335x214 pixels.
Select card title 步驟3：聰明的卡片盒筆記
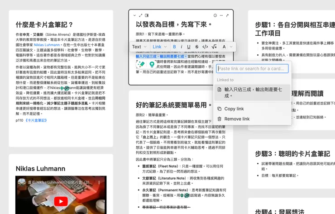point(292,154)
